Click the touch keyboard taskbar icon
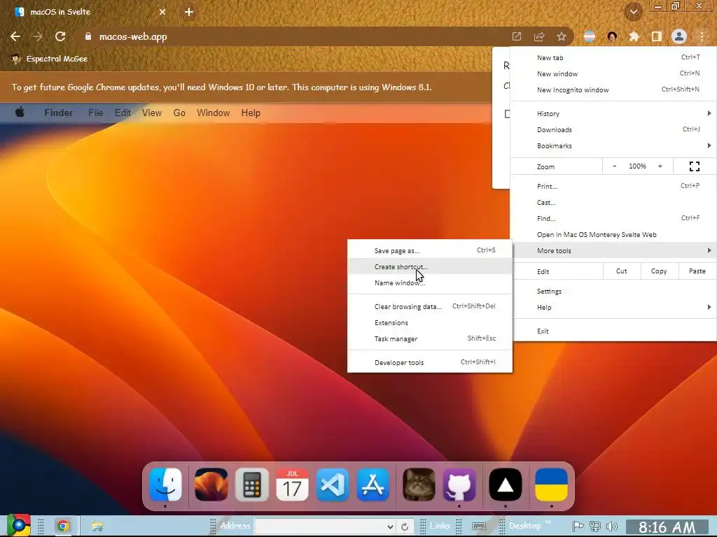 479,526
